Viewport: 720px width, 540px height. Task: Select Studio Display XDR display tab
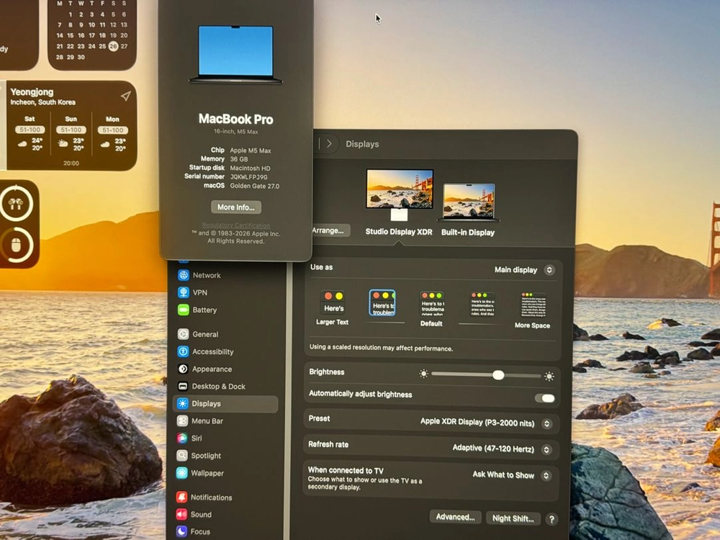click(x=399, y=202)
